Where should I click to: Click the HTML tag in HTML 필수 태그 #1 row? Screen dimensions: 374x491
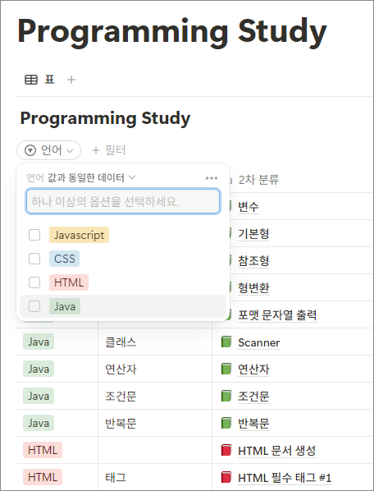tap(43, 477)
